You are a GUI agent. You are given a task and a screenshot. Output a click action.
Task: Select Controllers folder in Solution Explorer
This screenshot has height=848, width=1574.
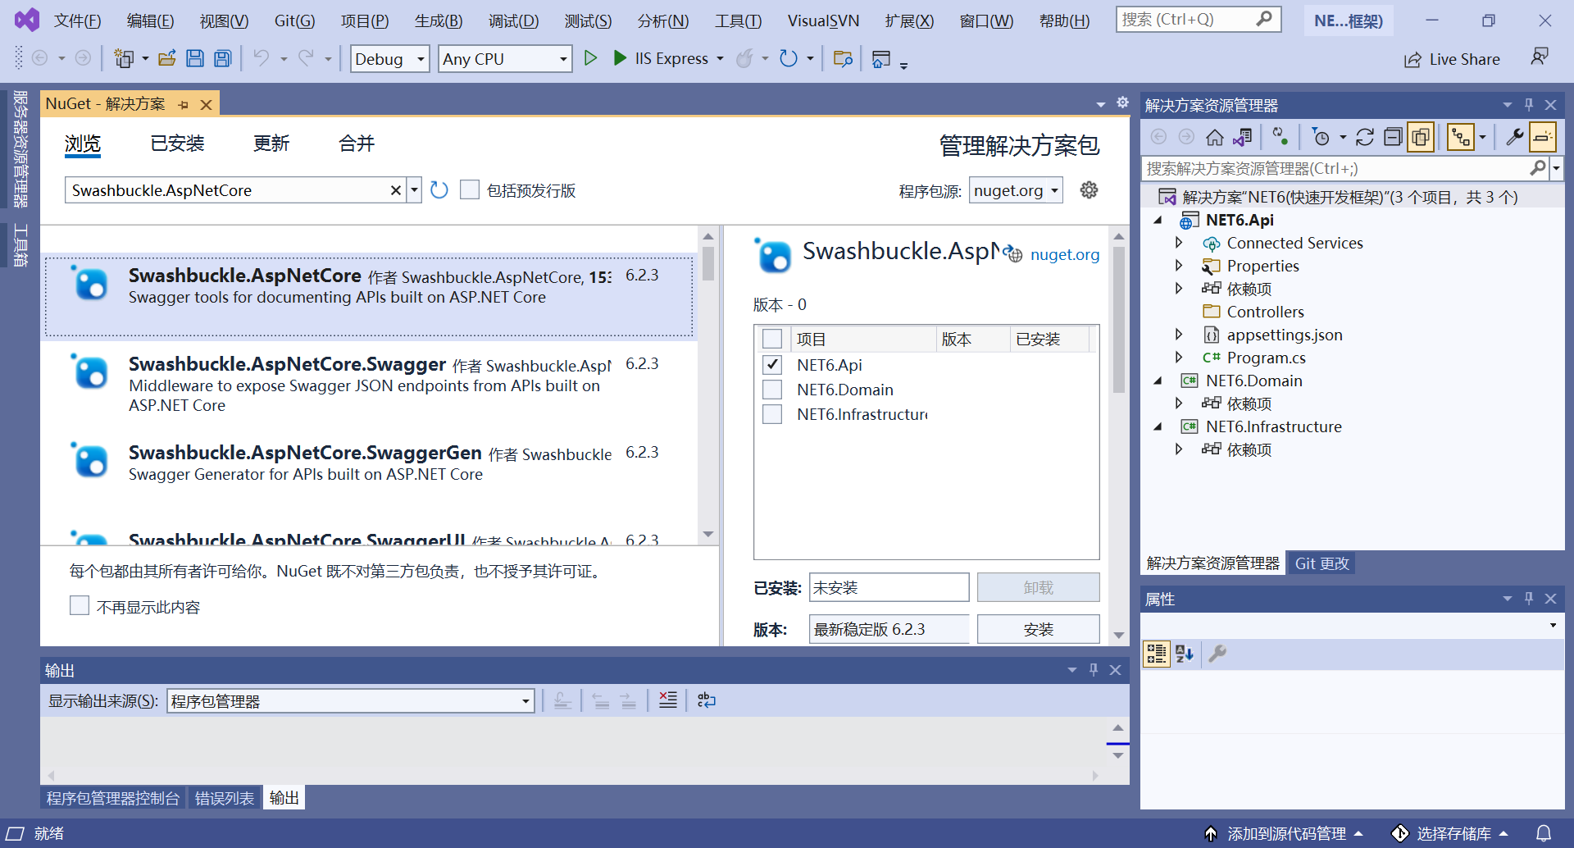[x=1265, y=312]
